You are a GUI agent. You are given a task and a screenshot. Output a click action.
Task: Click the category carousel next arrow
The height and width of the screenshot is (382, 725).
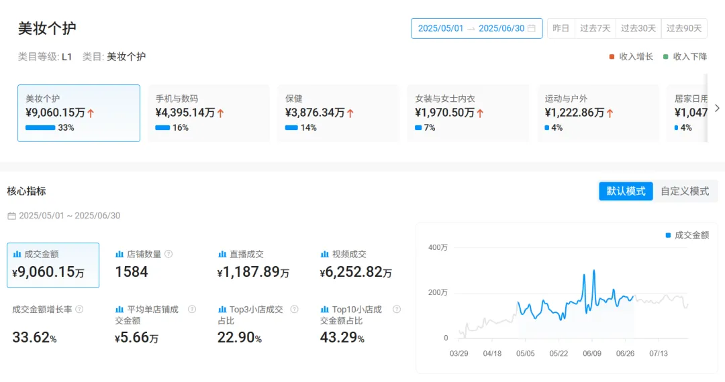click(x=717, y=108)
